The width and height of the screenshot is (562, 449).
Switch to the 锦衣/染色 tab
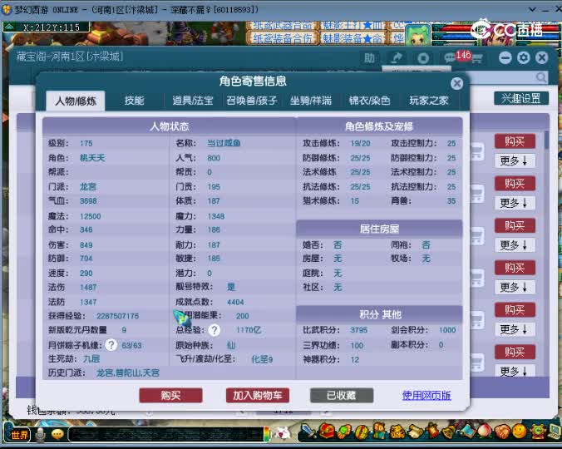pos(369,101)
